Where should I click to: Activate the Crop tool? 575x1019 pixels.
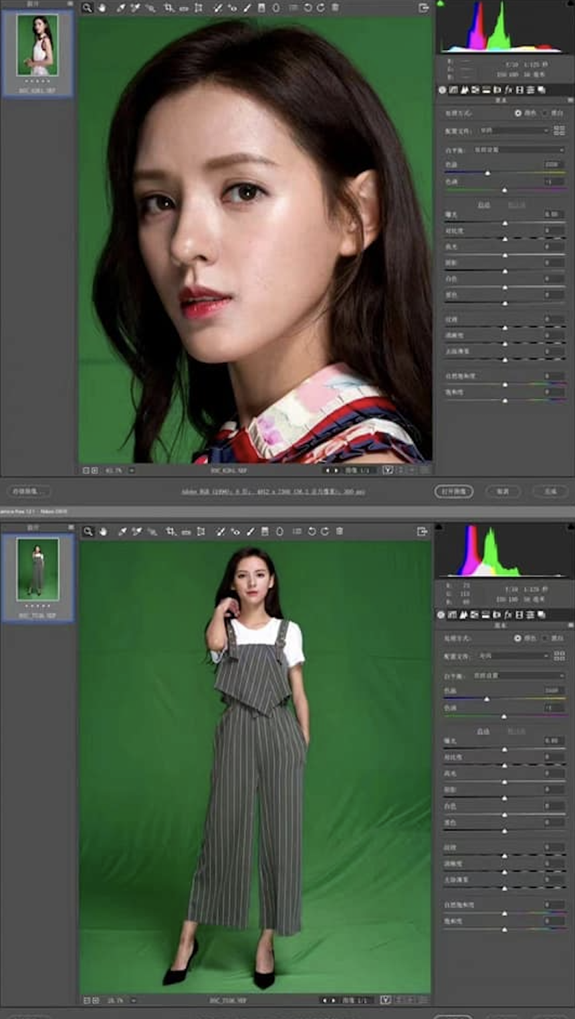tap(168, 8)
